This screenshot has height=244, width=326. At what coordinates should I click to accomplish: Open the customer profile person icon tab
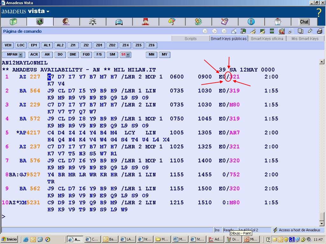click(x=66, y=22)
